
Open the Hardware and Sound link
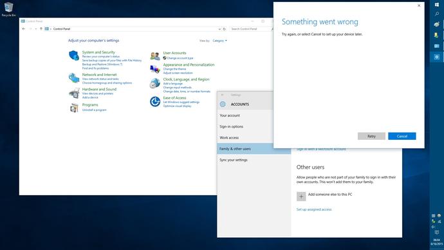(99, 89)
